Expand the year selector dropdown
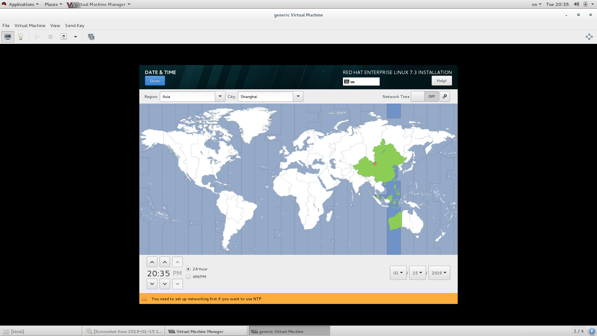This screenshot has height=336, width=597. pos(439,273)
